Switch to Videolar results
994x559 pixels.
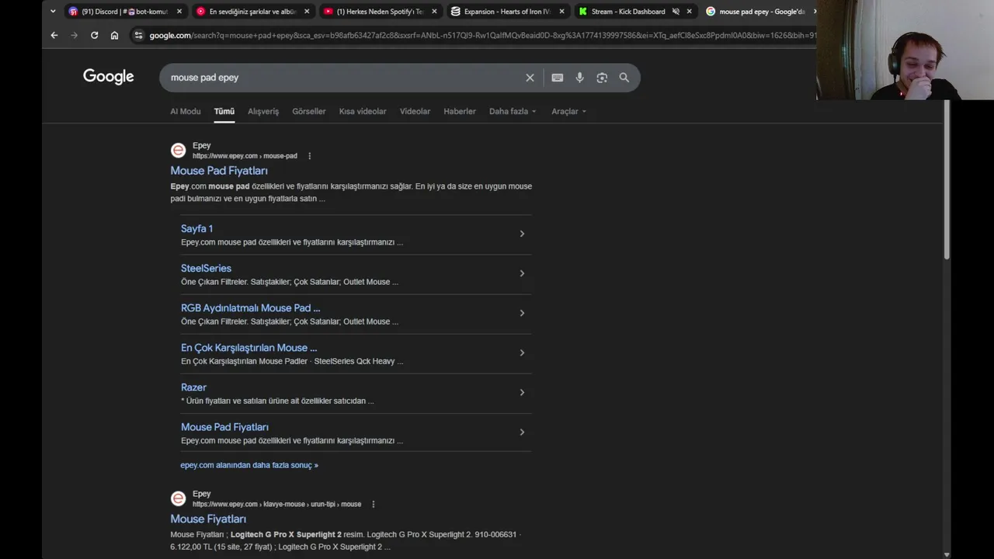415,111
